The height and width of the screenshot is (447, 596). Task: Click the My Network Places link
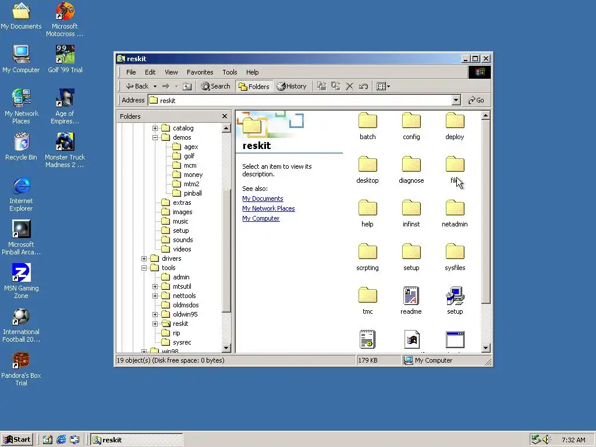tap(268, 208)
